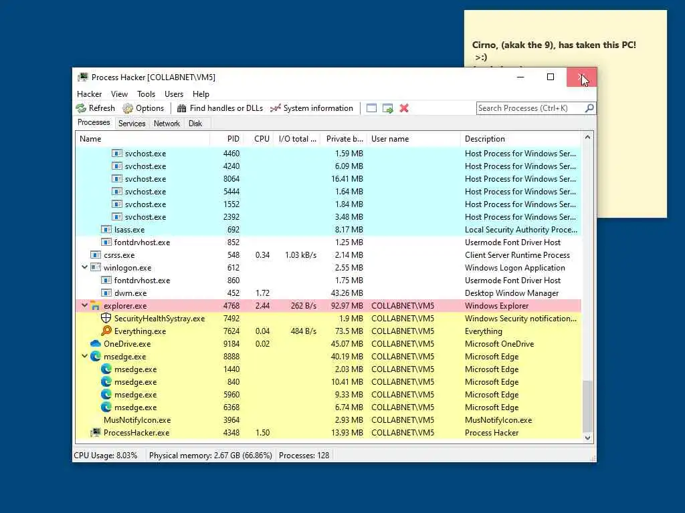
Task: Click the process list scrollbar thumb
Action: (587, 406)
